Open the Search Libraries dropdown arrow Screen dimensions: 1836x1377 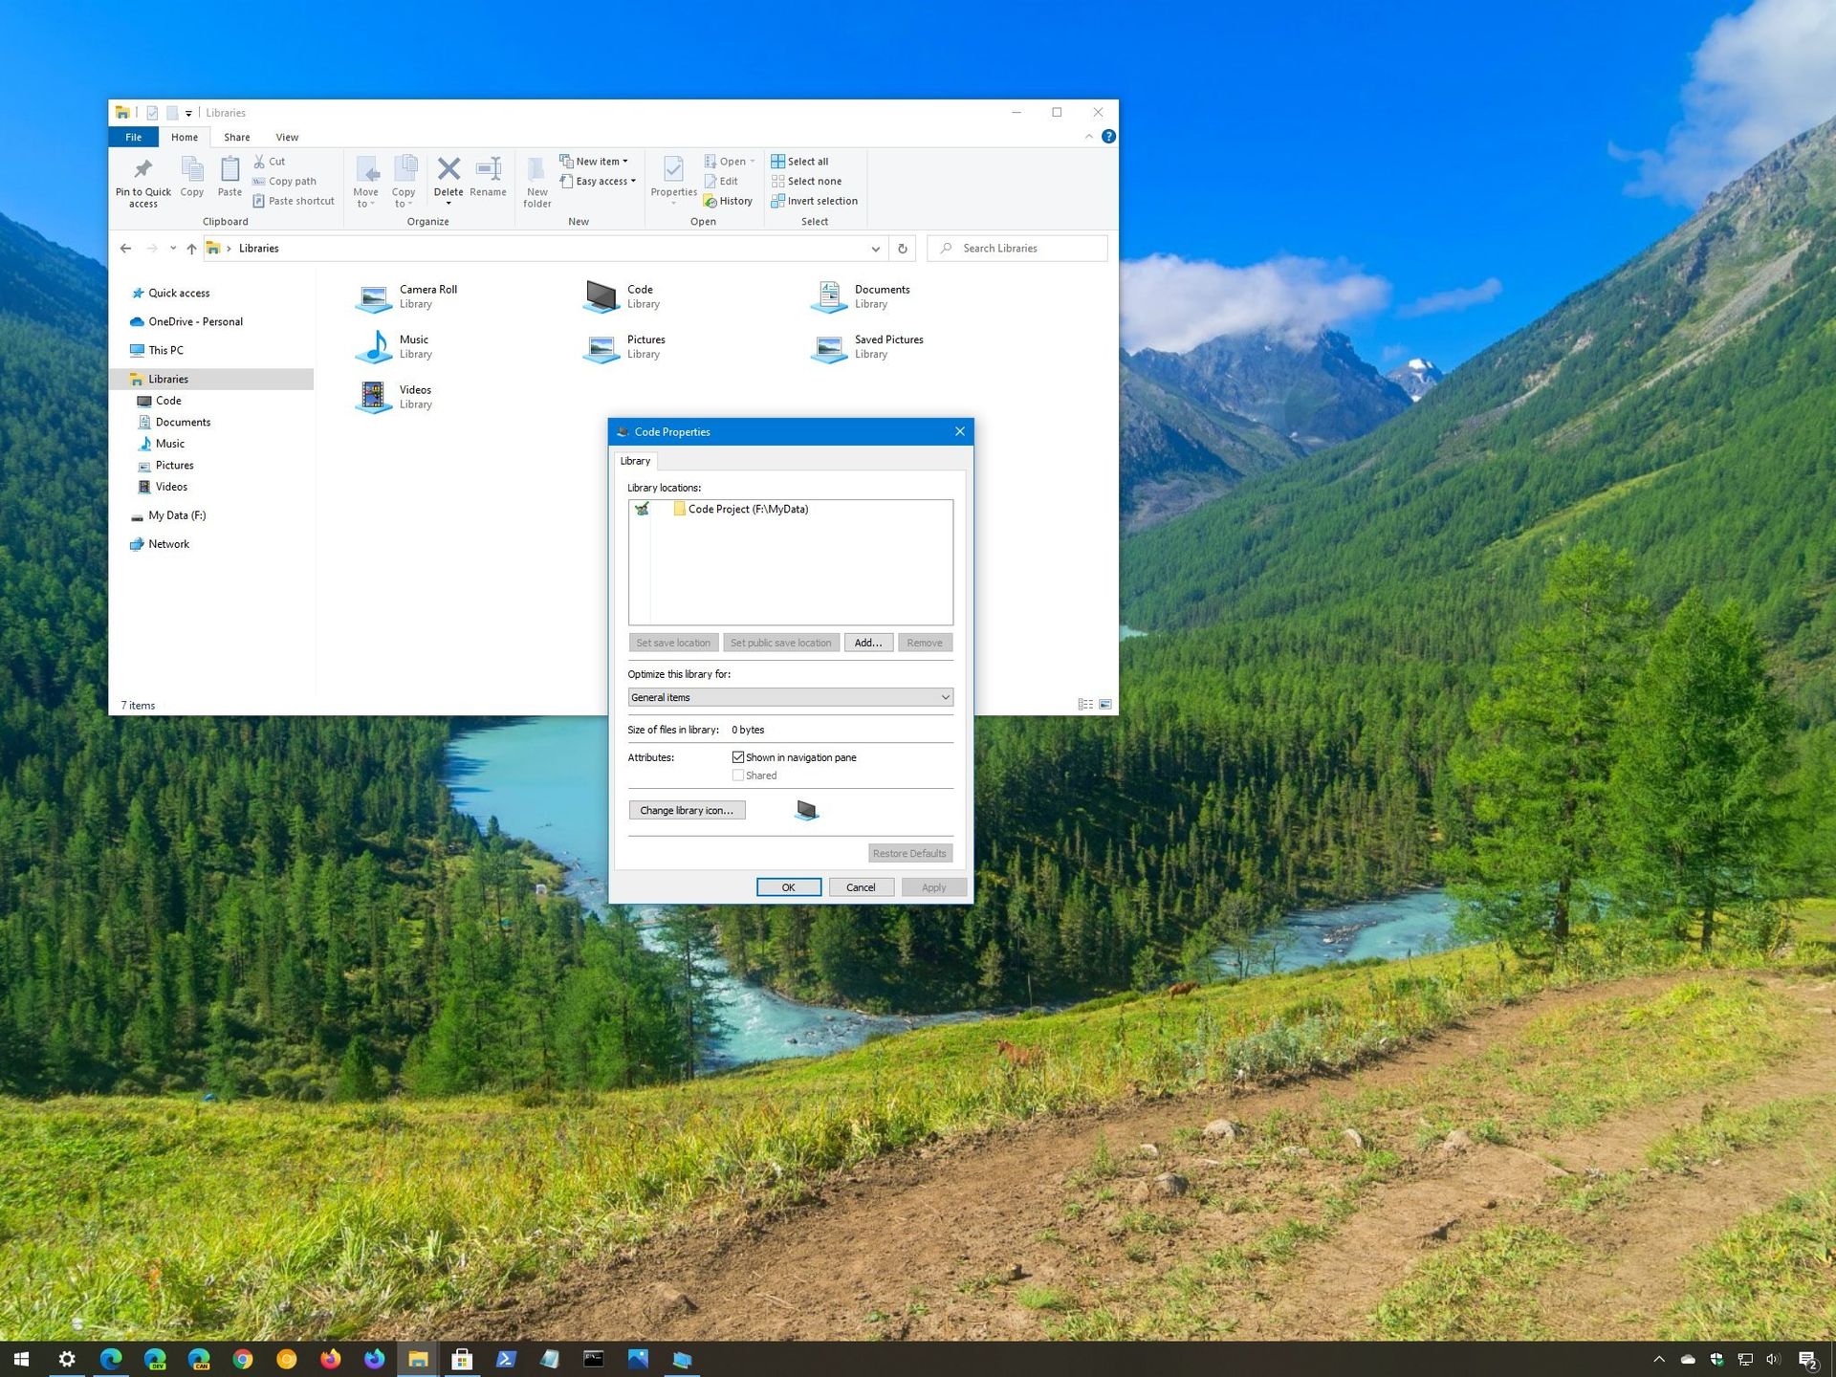click(x=875, y=248)
